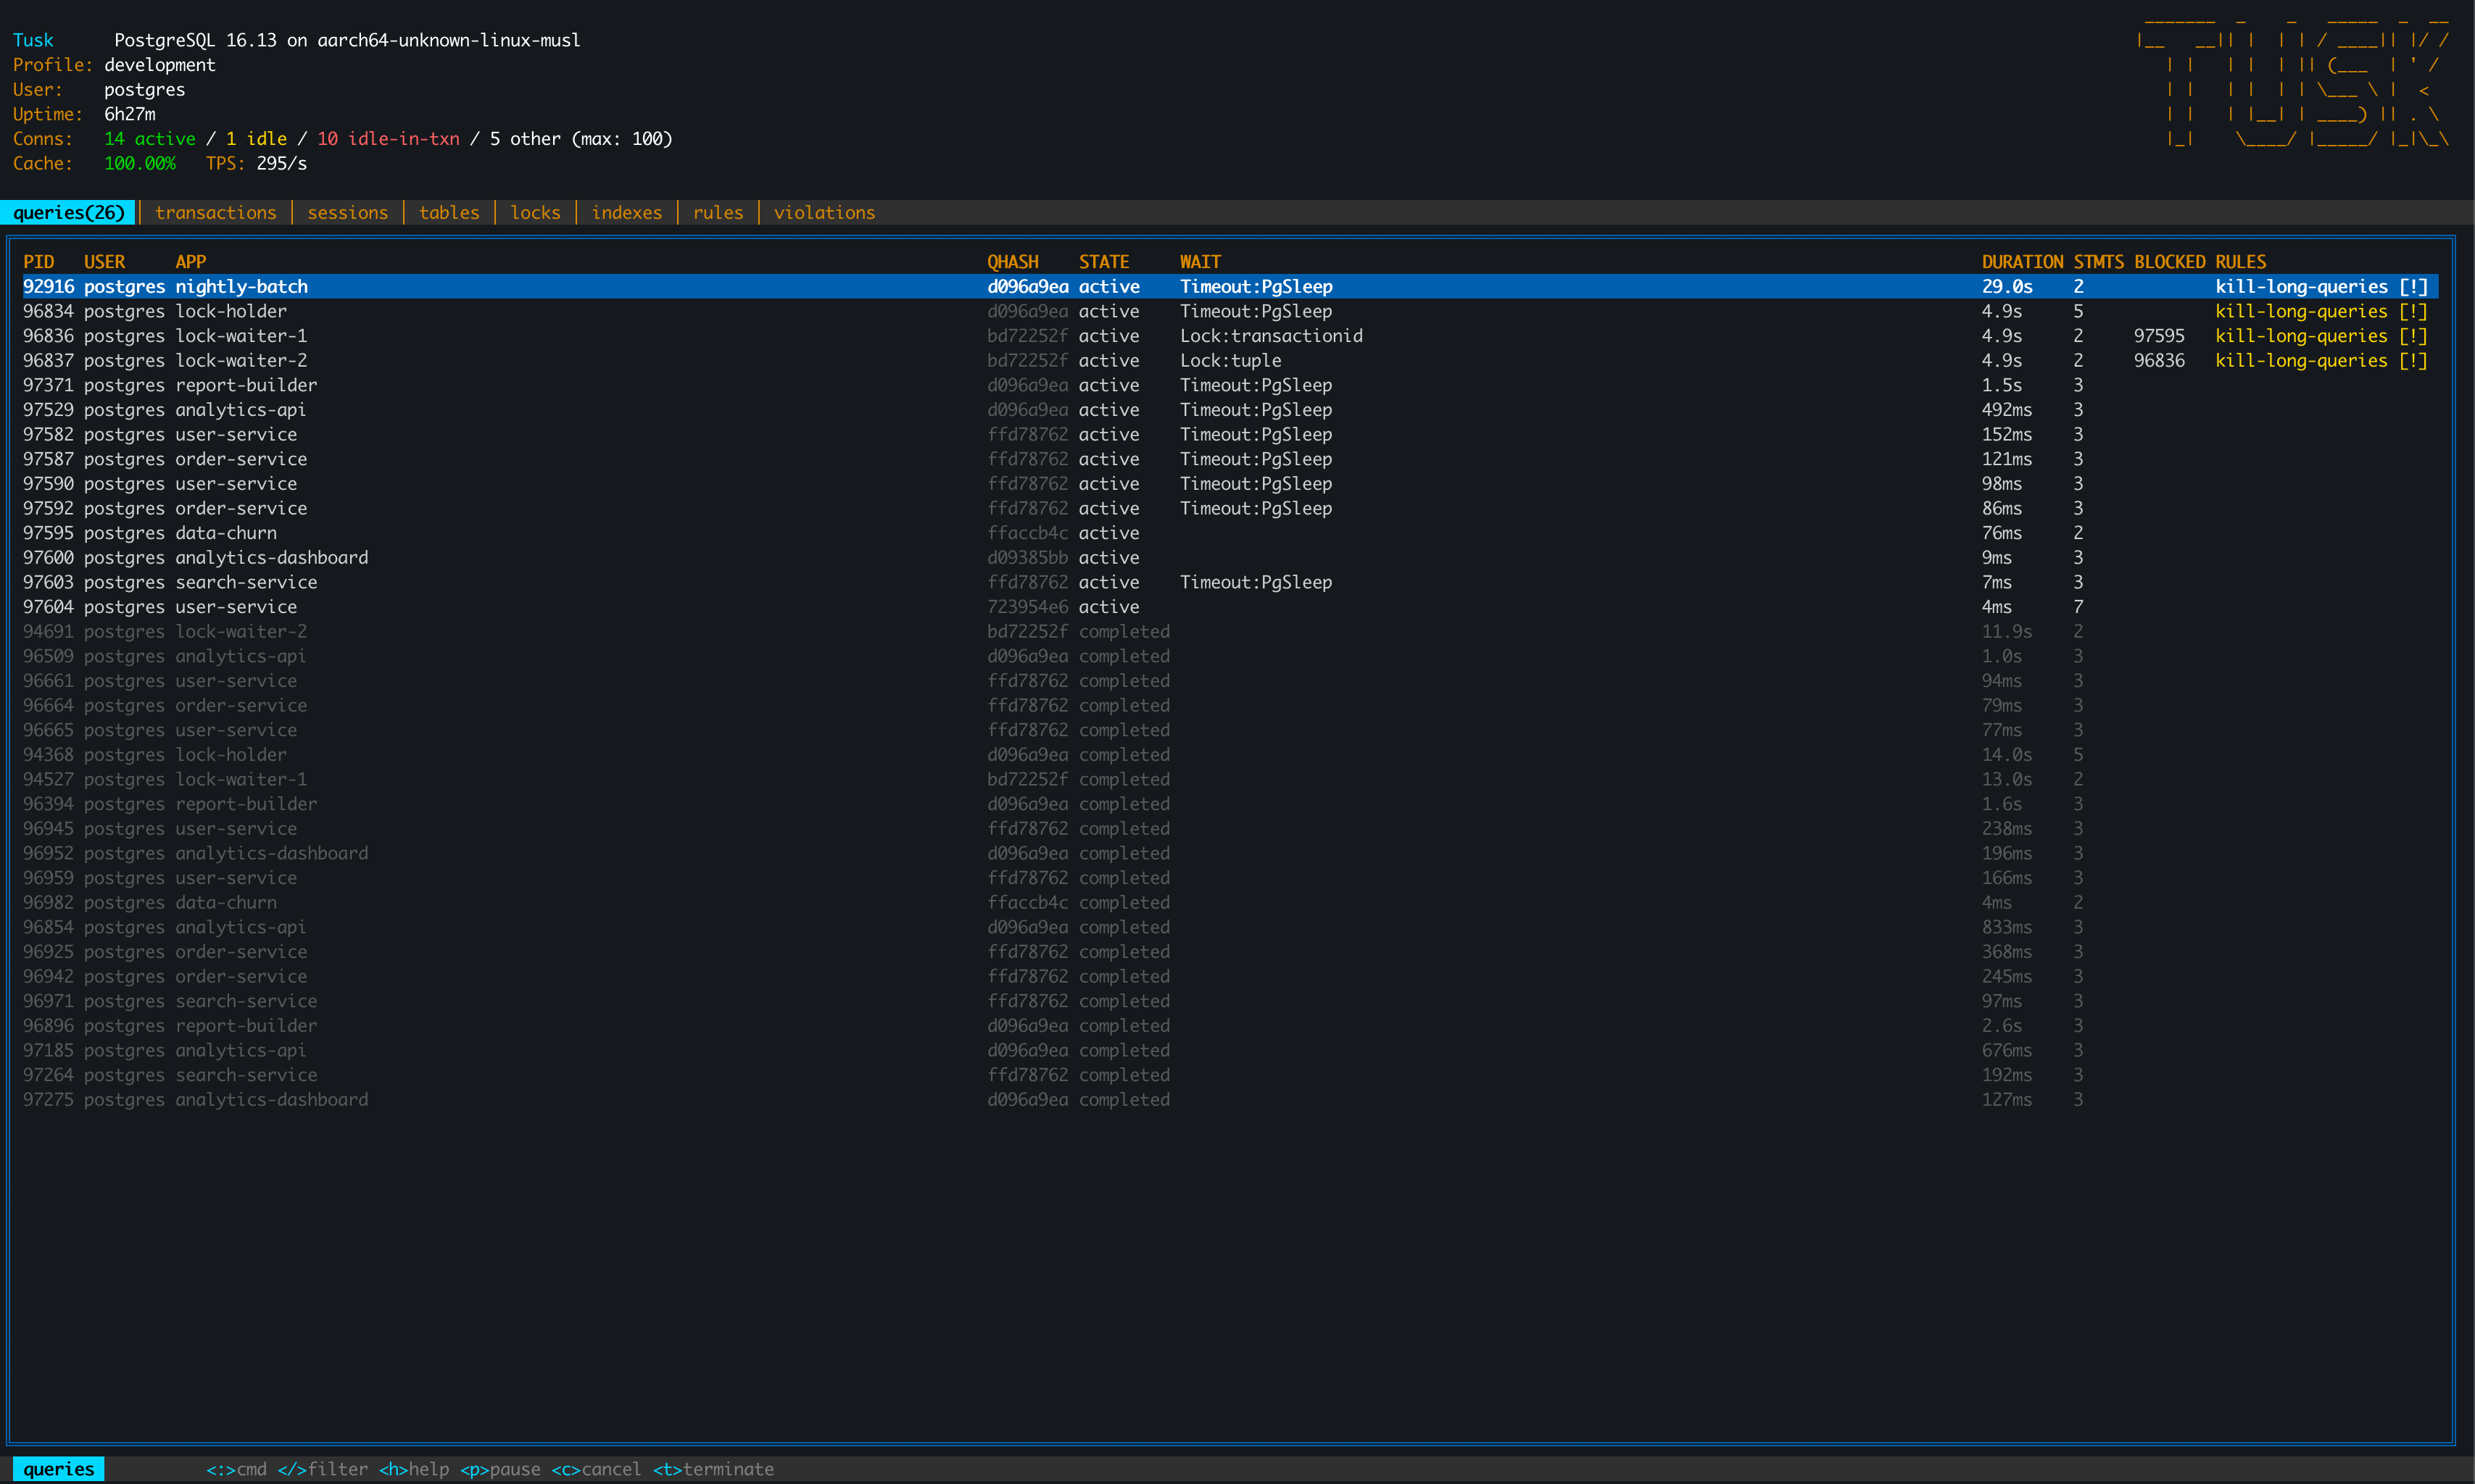Click the STATE column header
This screenshot has width=2475, height=1484.
[x=1103, y=262]
